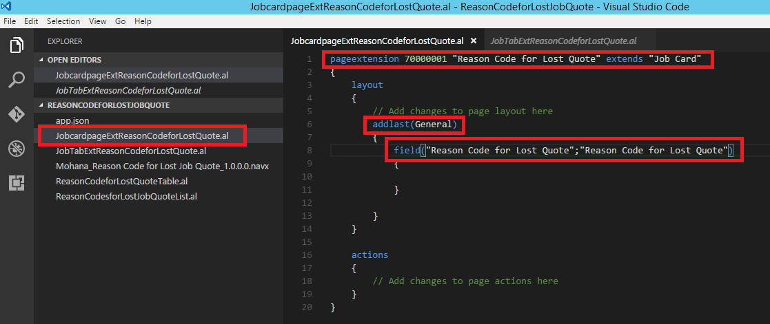Screen dimensions: 770x324
Task: Open the Edit menu
Action: point(31,21)
